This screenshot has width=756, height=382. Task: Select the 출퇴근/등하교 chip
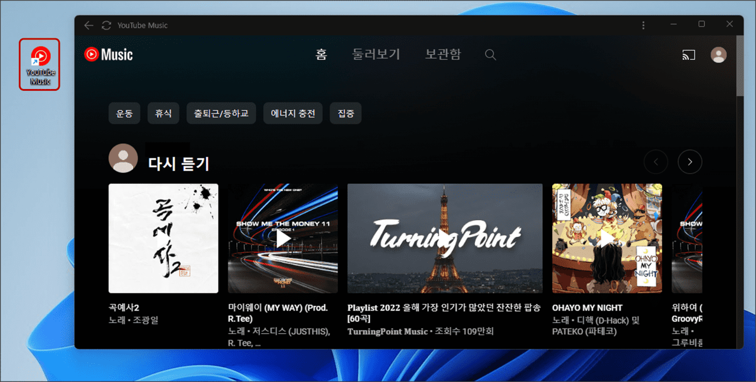(x=221, y=113)
